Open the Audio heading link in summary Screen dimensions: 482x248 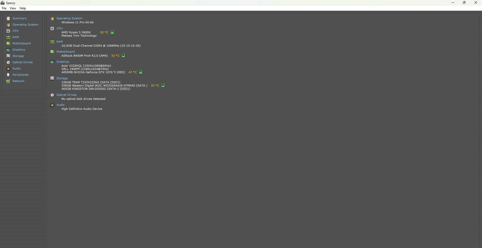pyautogui.click(x=61, y=105)
